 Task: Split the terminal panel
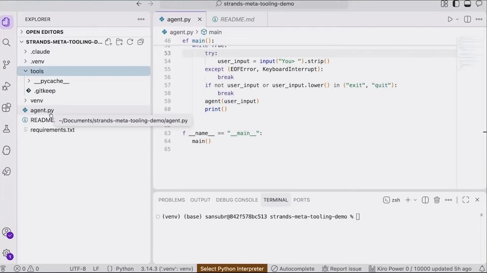425,200
